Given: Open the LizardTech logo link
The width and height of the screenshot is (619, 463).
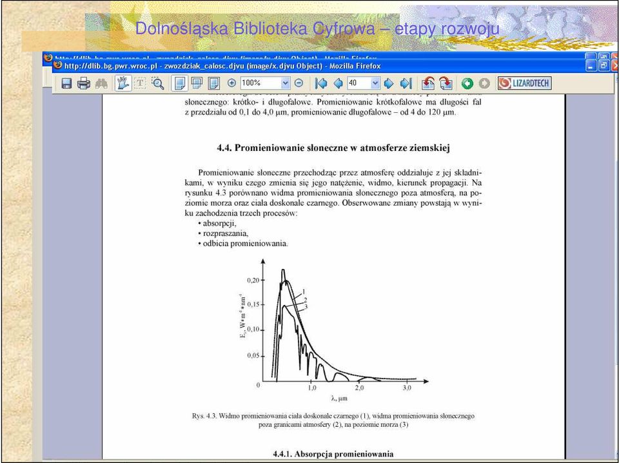Looking at the screenshot, I should 524,83.
